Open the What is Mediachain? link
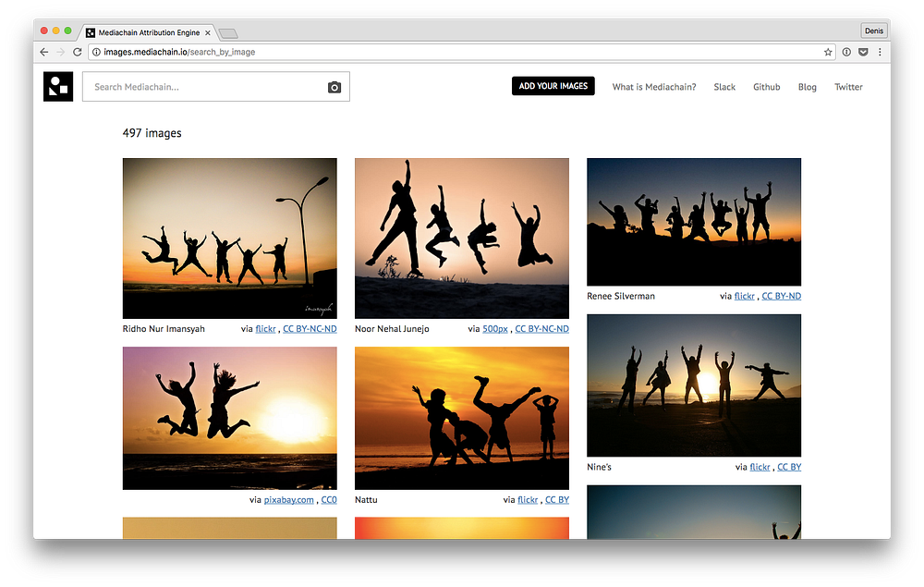This screenshot has height=587, width=924. click(x=654, y=87)
